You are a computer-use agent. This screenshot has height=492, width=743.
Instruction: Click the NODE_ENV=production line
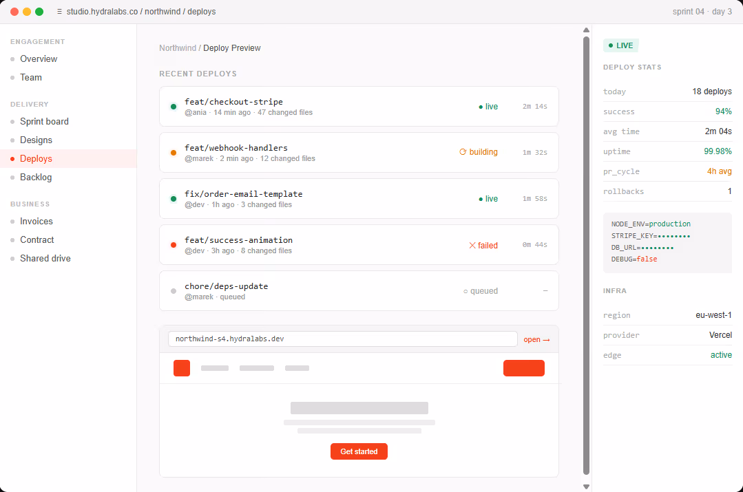tap(651, 224)
